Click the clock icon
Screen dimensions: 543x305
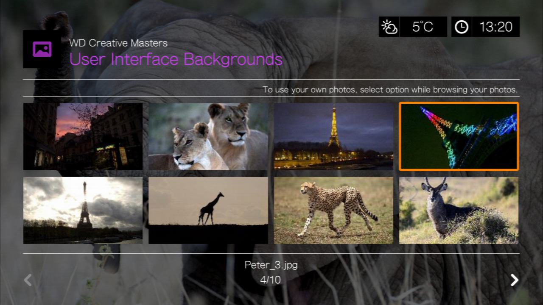(x=461, y=27)
